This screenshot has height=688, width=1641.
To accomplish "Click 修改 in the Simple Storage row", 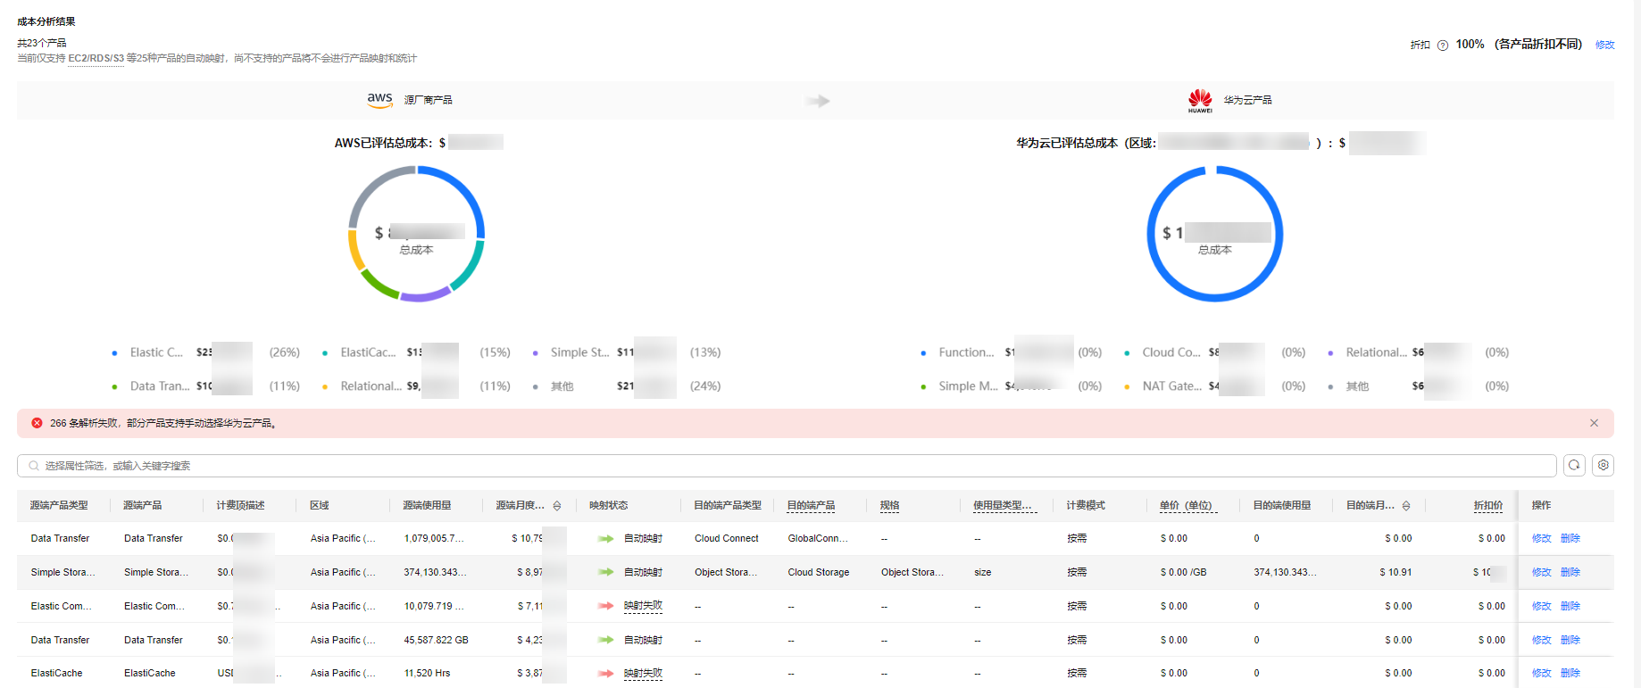I will [1541, 572].
